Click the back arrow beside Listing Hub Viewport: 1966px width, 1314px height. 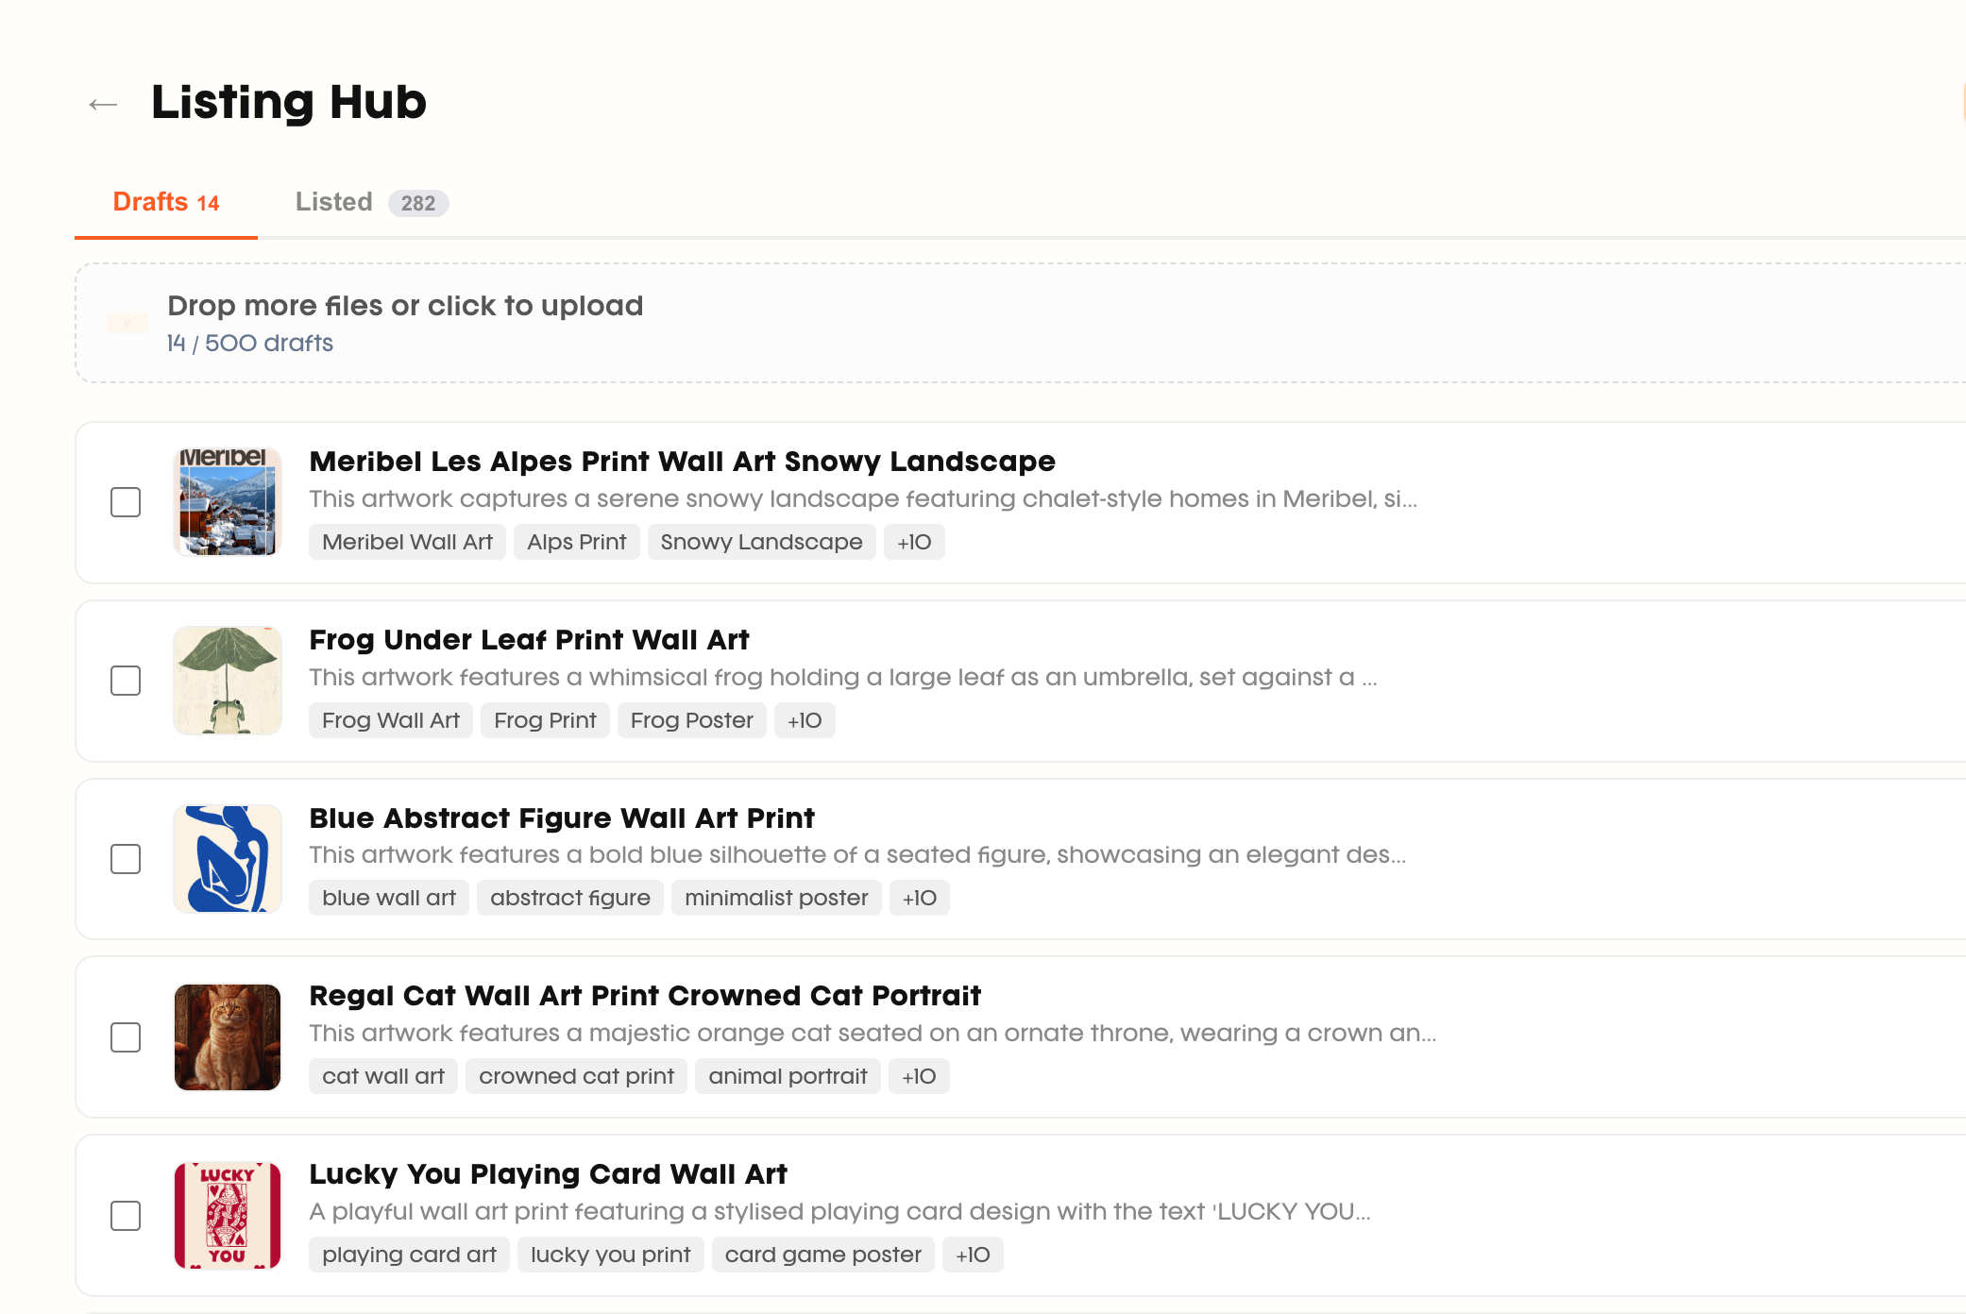tap(103, 105)
